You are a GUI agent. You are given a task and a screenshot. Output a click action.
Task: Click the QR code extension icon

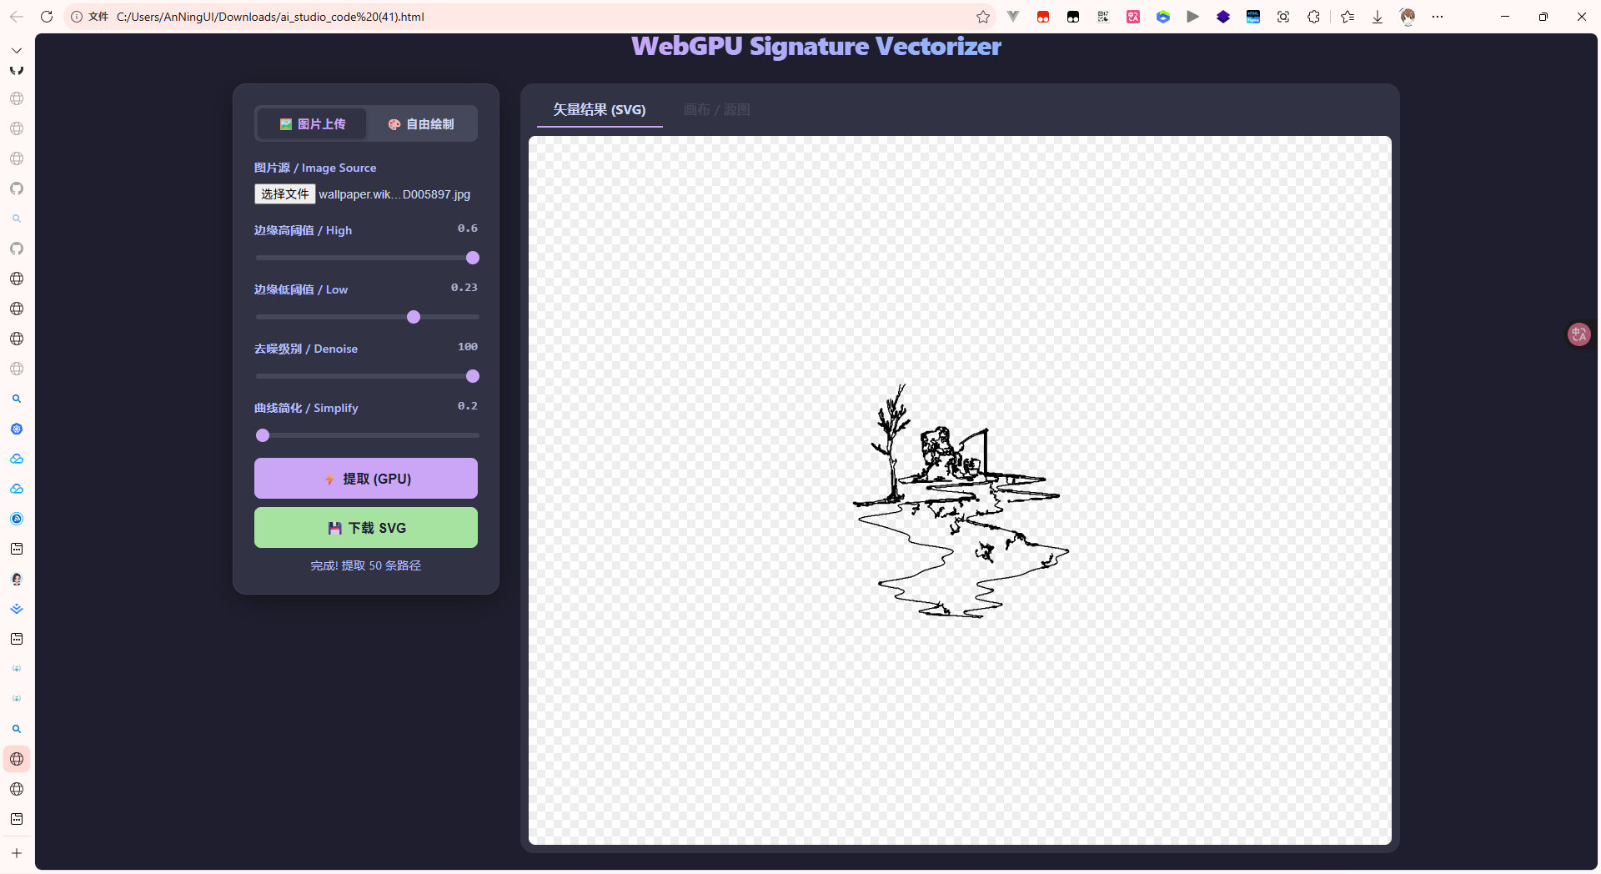coord(1103,17)
